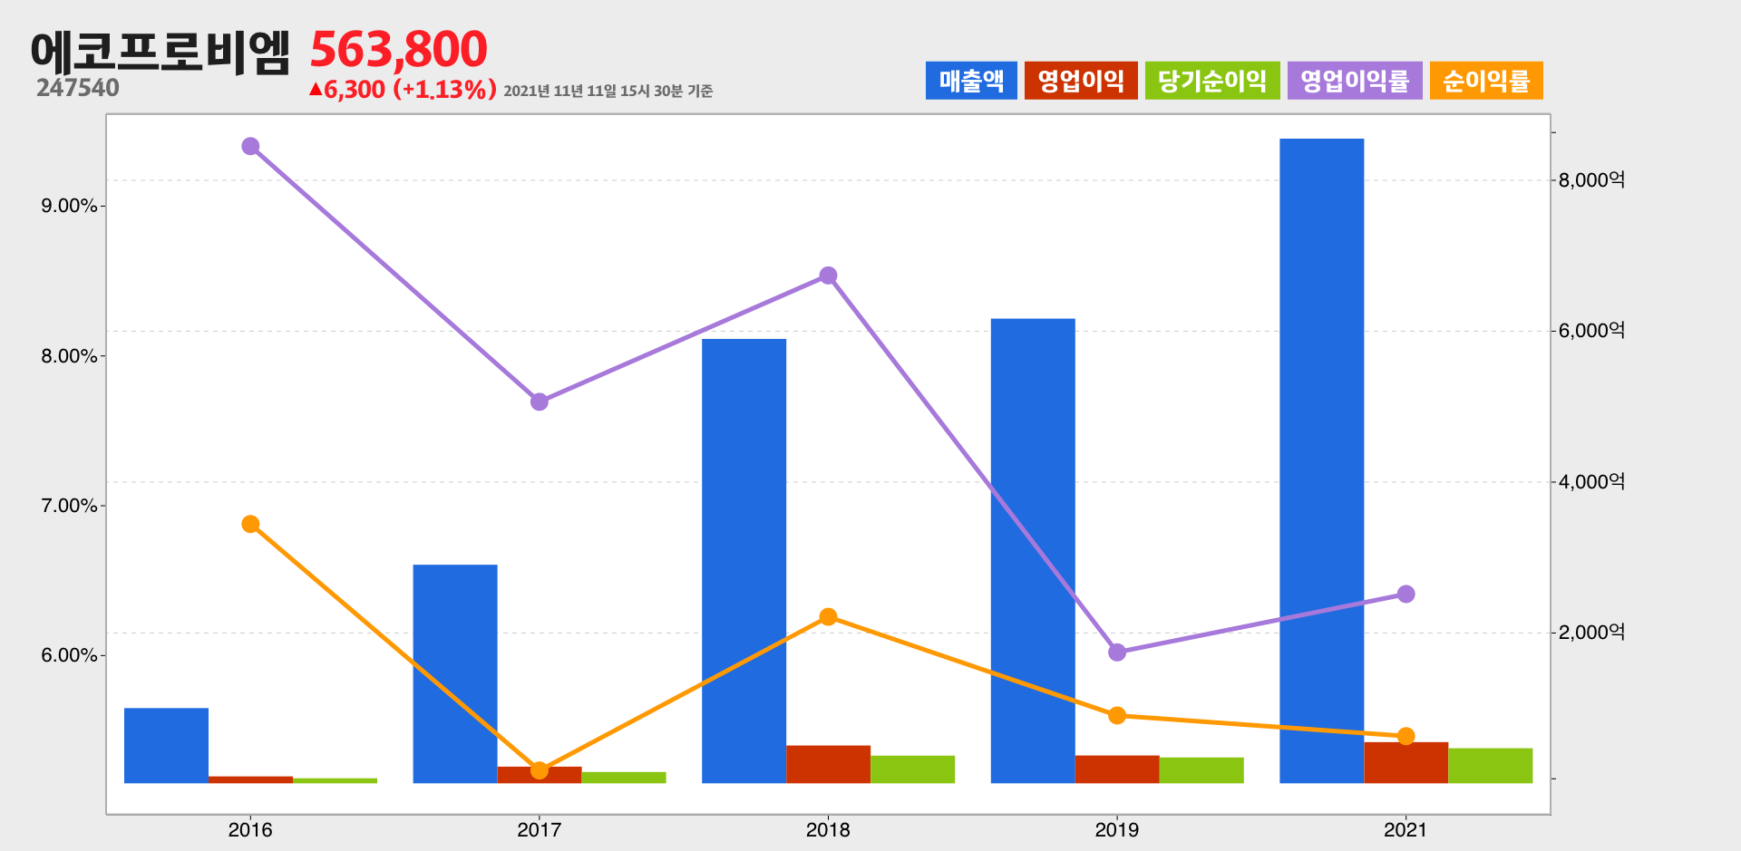Click the 6.00% left axis label
Screen dimensions: 1741x851
(69, 655)
